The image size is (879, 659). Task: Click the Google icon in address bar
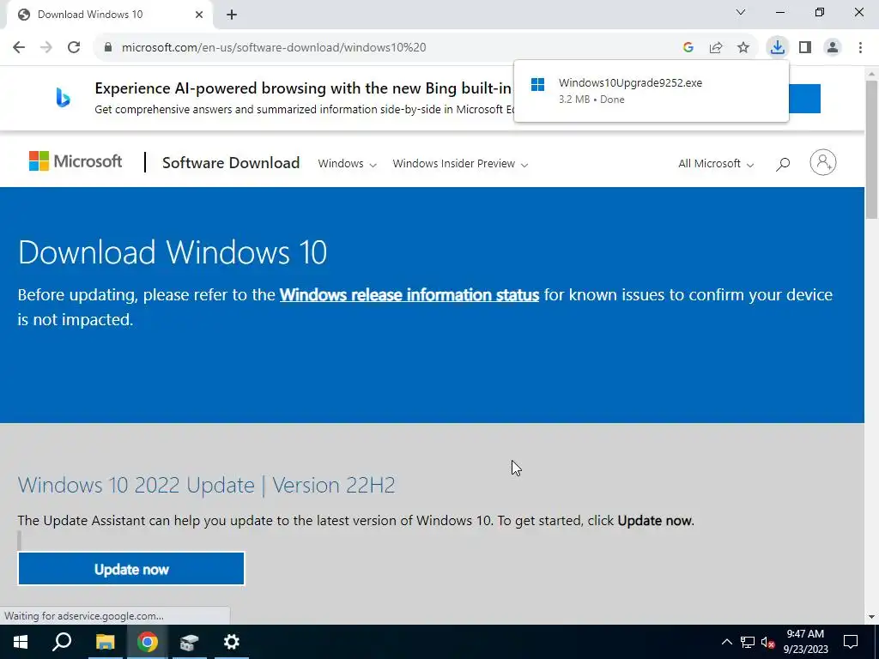(688, 48)
